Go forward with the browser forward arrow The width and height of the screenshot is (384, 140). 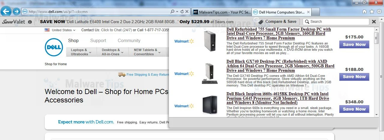point(16,12)
